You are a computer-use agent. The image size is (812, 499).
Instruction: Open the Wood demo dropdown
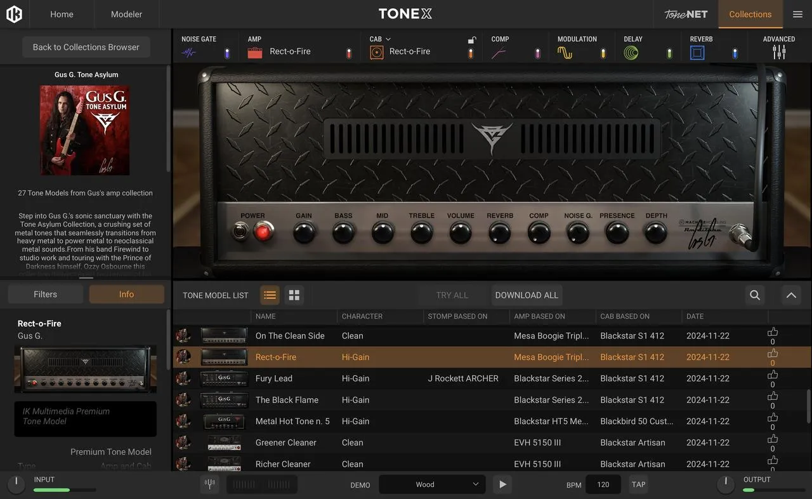(x=432, y=484)
